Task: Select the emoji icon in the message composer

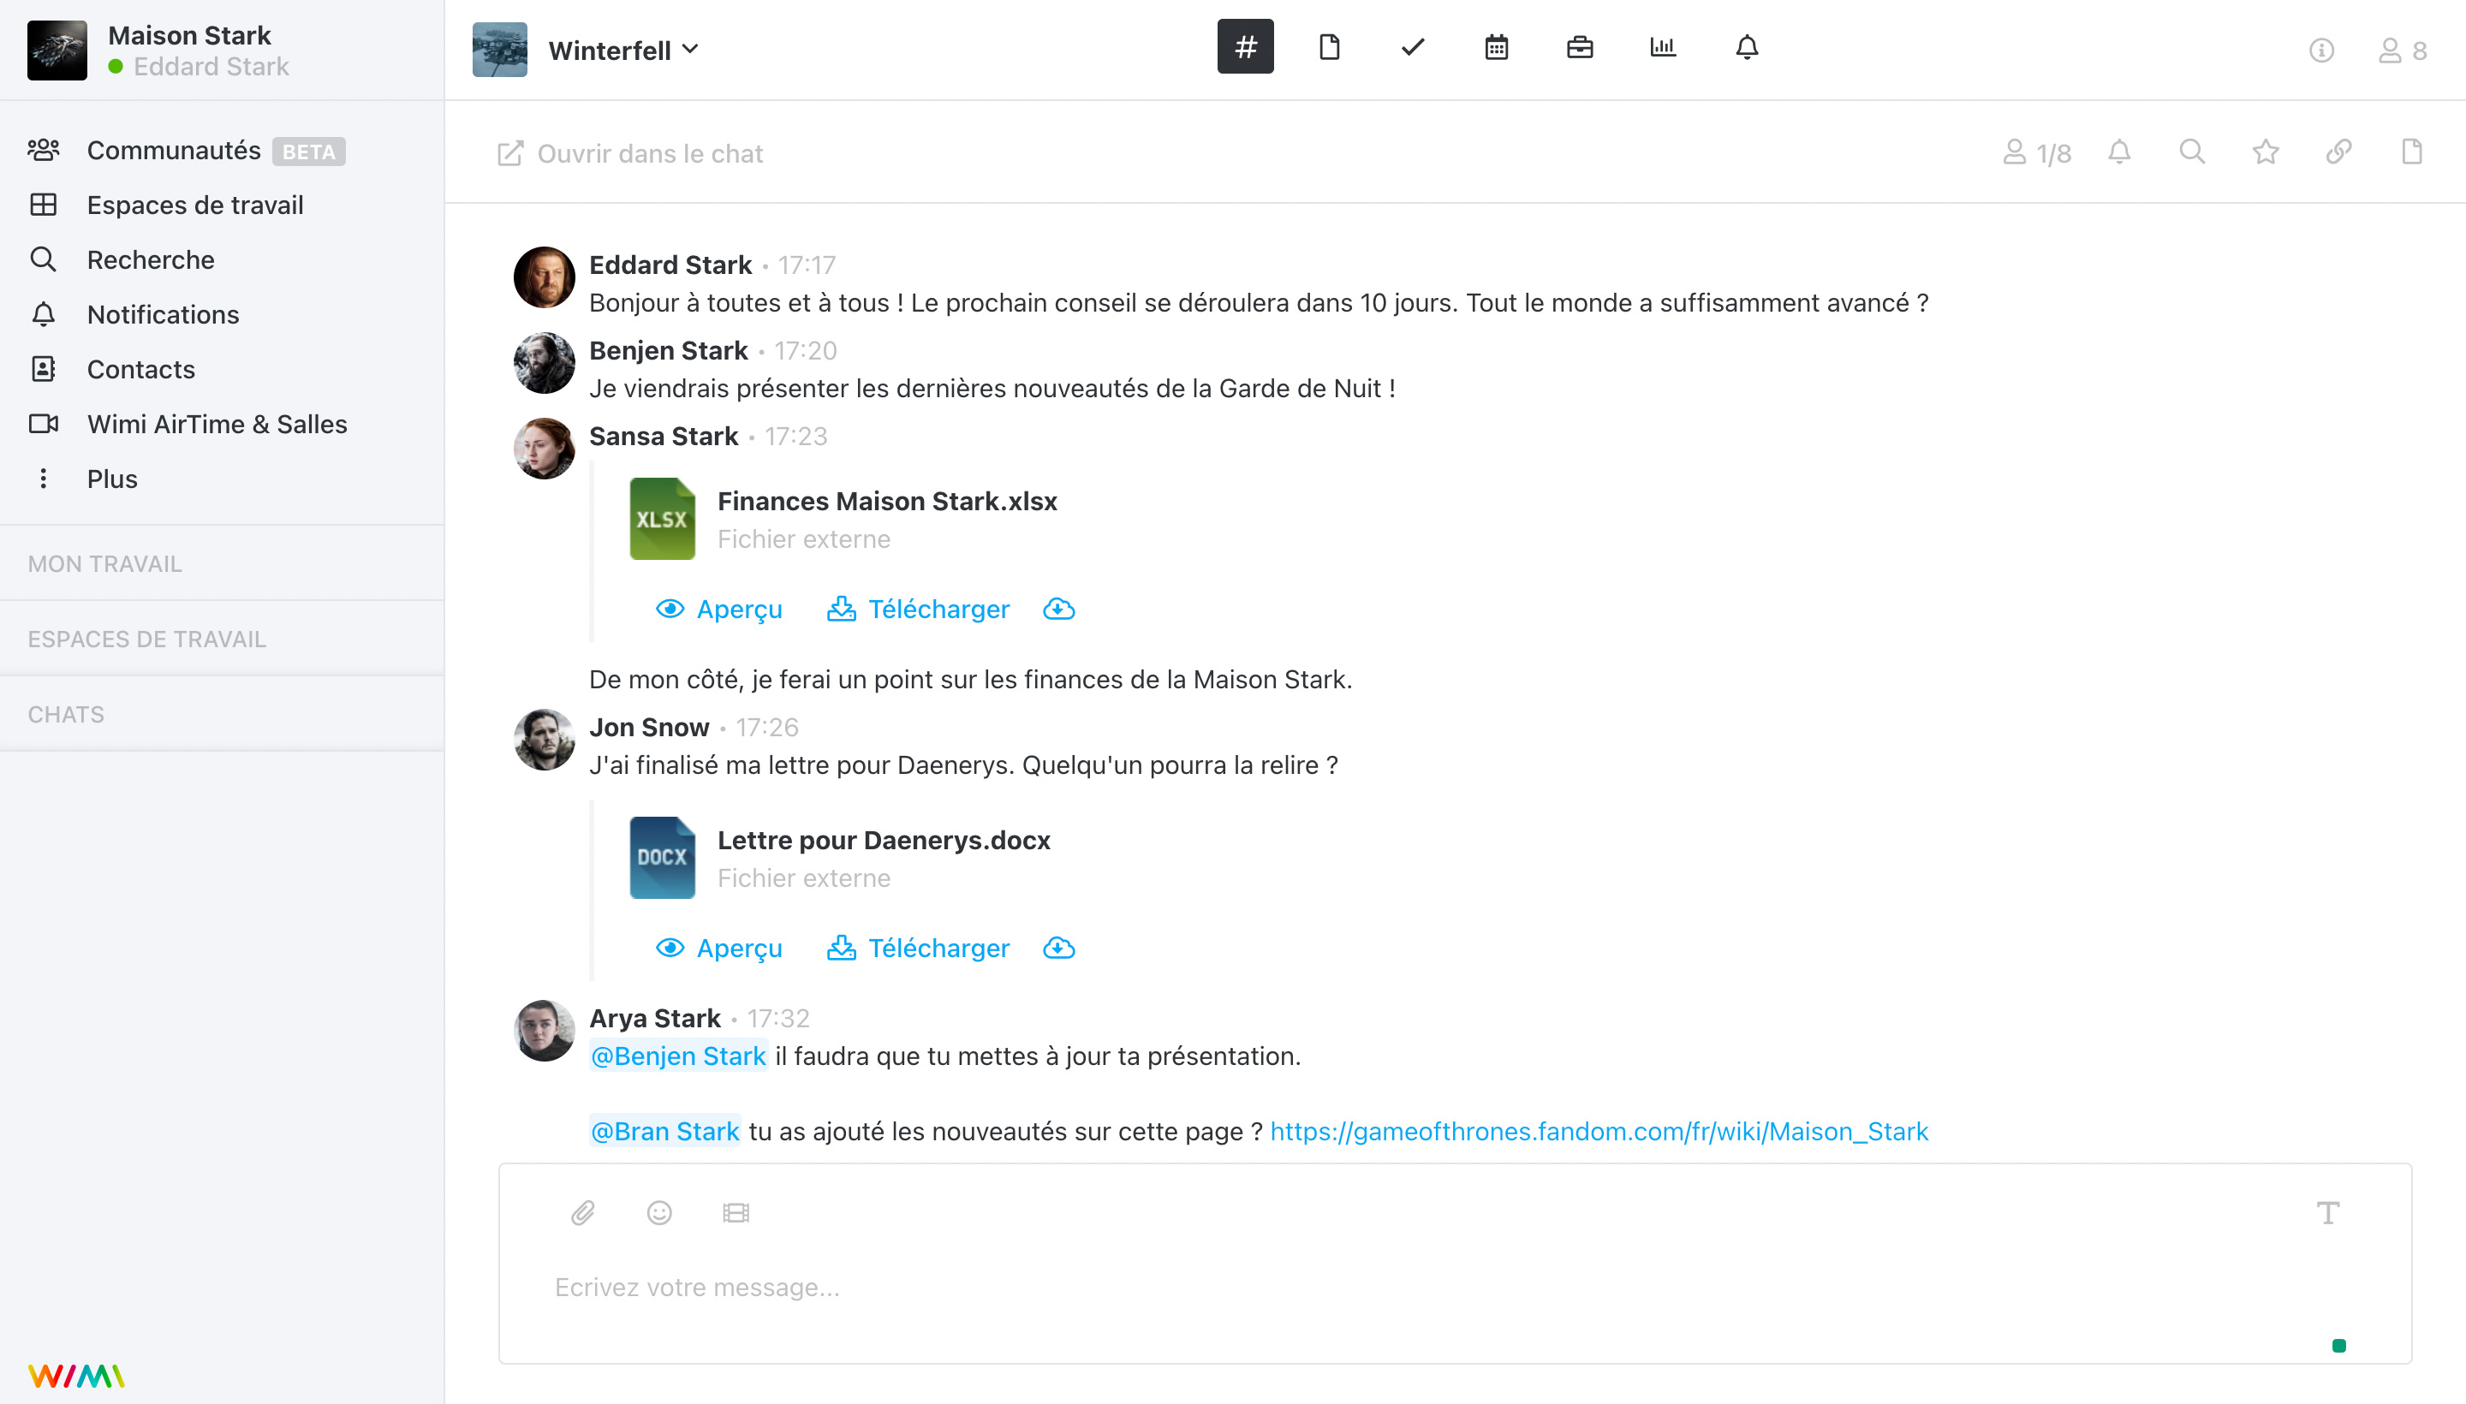Action: tap(658, 1212)
